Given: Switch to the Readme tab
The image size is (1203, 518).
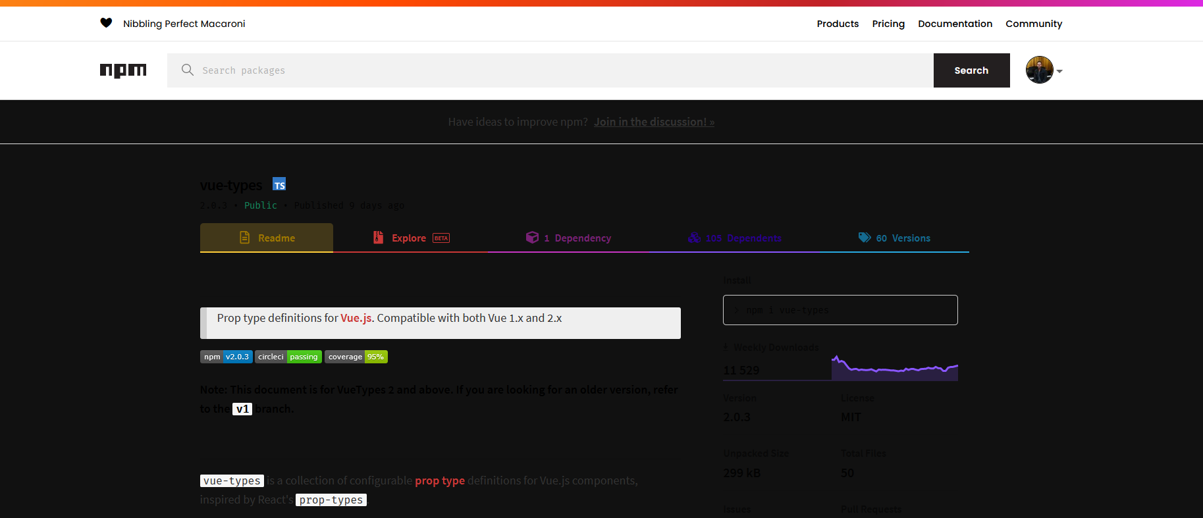Looking at the screenshot, I should pos(267,238).
